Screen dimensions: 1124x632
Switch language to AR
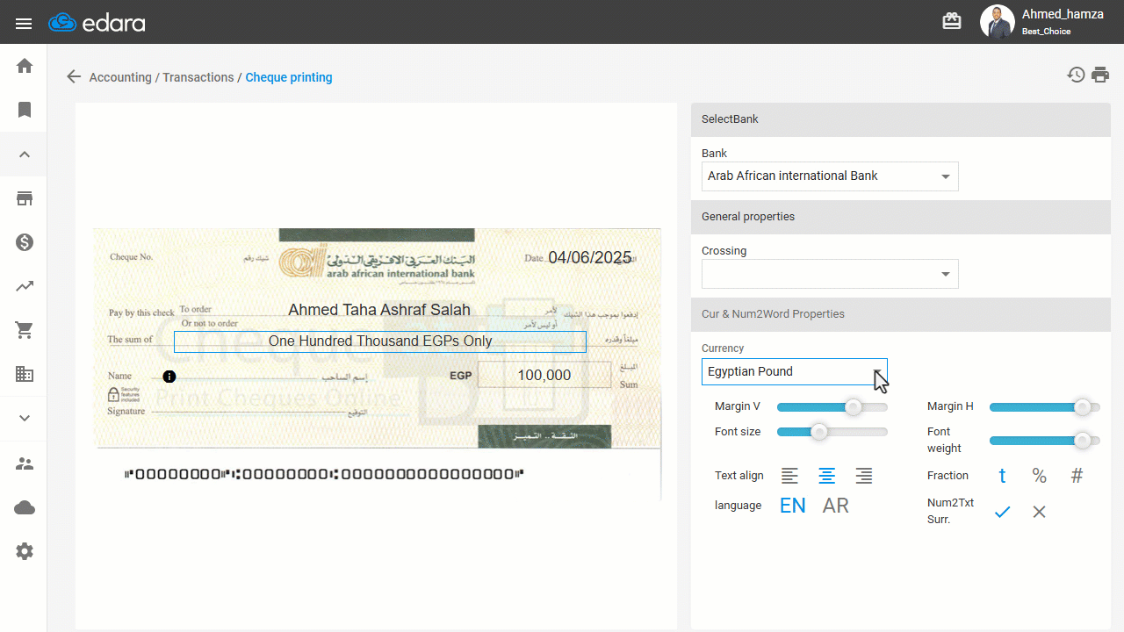836,506
